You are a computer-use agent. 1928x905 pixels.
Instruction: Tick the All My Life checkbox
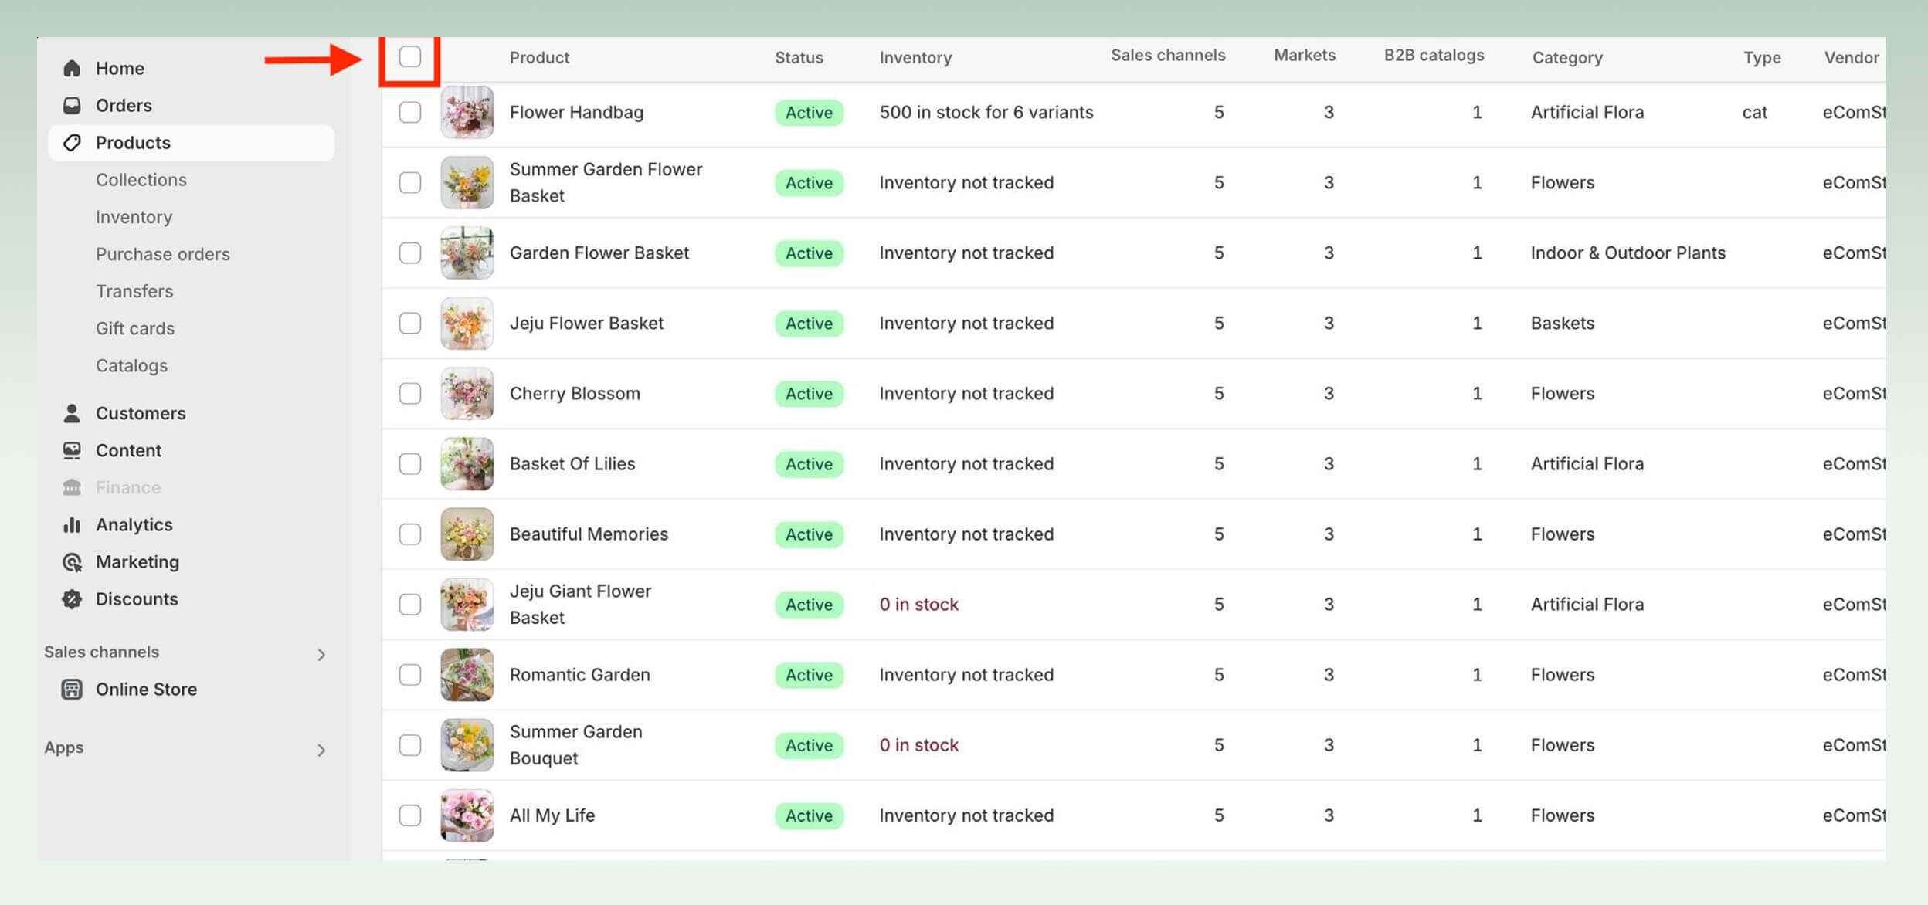pyautogui.click(x=410, y=815)
